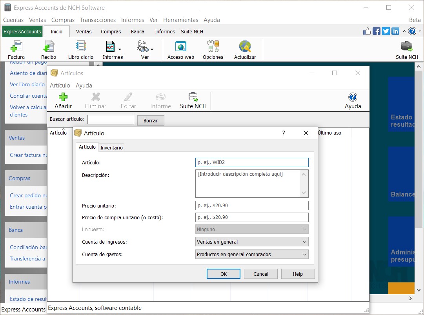Click the Último uso column header
Image resolution: width=424 pixels, height=315 pixels.
329,133
